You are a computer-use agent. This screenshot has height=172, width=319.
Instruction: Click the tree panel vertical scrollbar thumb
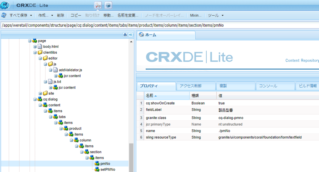[x=131, y=158]
